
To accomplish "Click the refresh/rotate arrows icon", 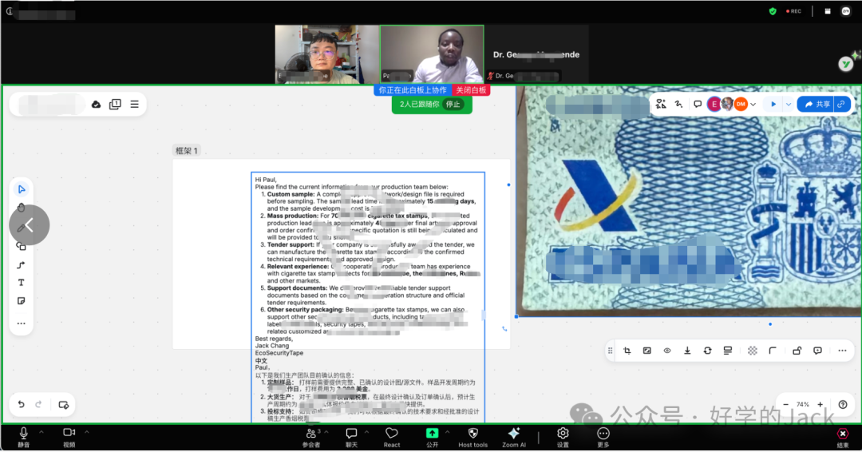I will pos(707,351).
